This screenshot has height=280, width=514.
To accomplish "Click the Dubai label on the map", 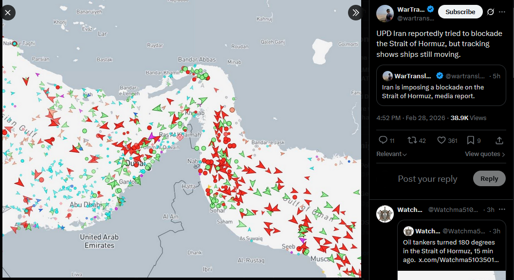I will click(135, 163).
